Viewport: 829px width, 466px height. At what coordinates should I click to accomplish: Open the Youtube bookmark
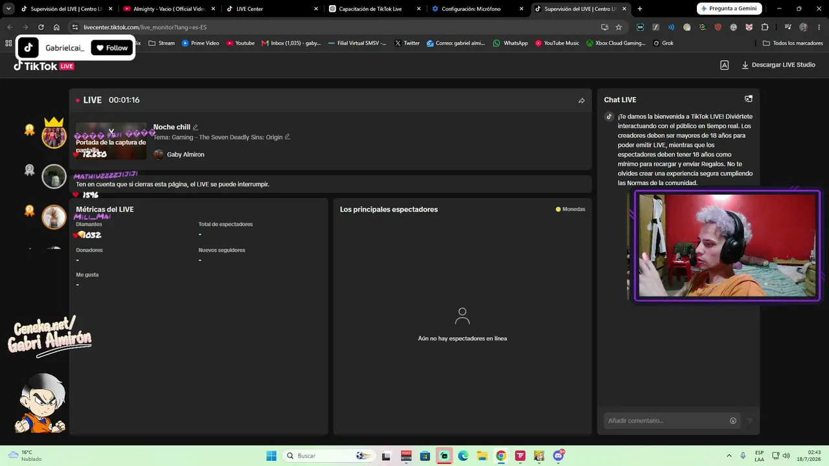[x=240, y=43]
